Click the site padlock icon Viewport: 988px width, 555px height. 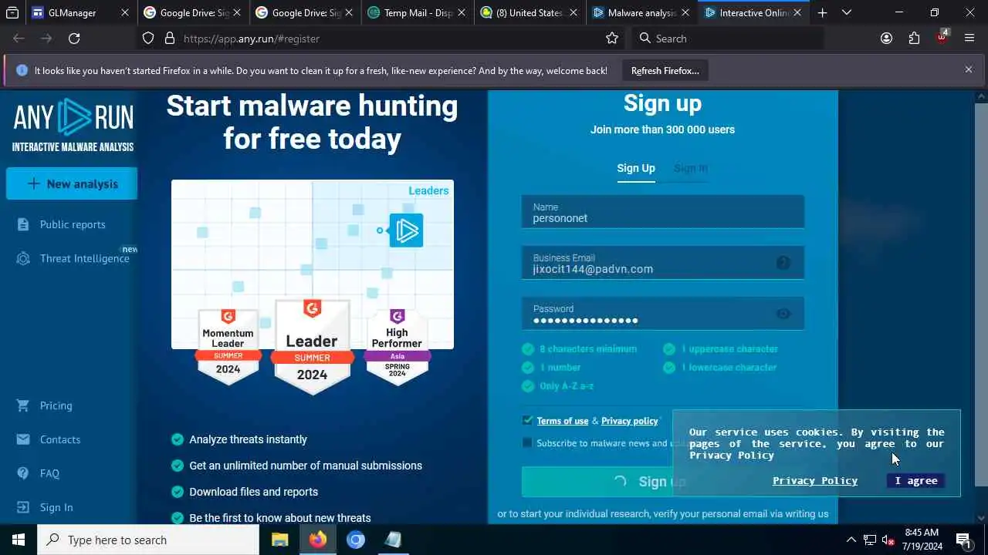point(169,39)
